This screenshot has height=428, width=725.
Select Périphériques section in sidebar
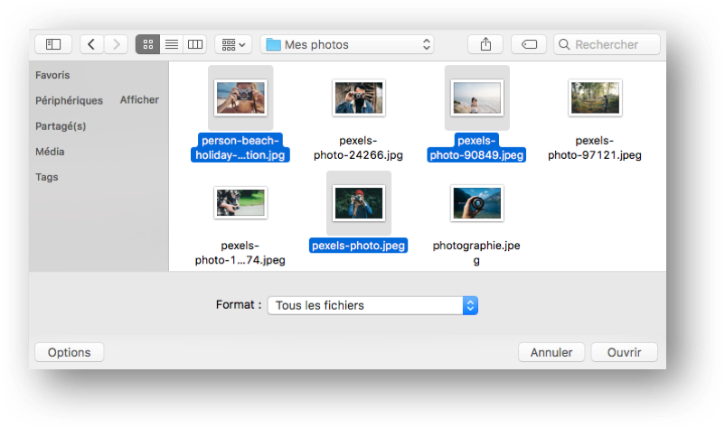coord(70,100)
